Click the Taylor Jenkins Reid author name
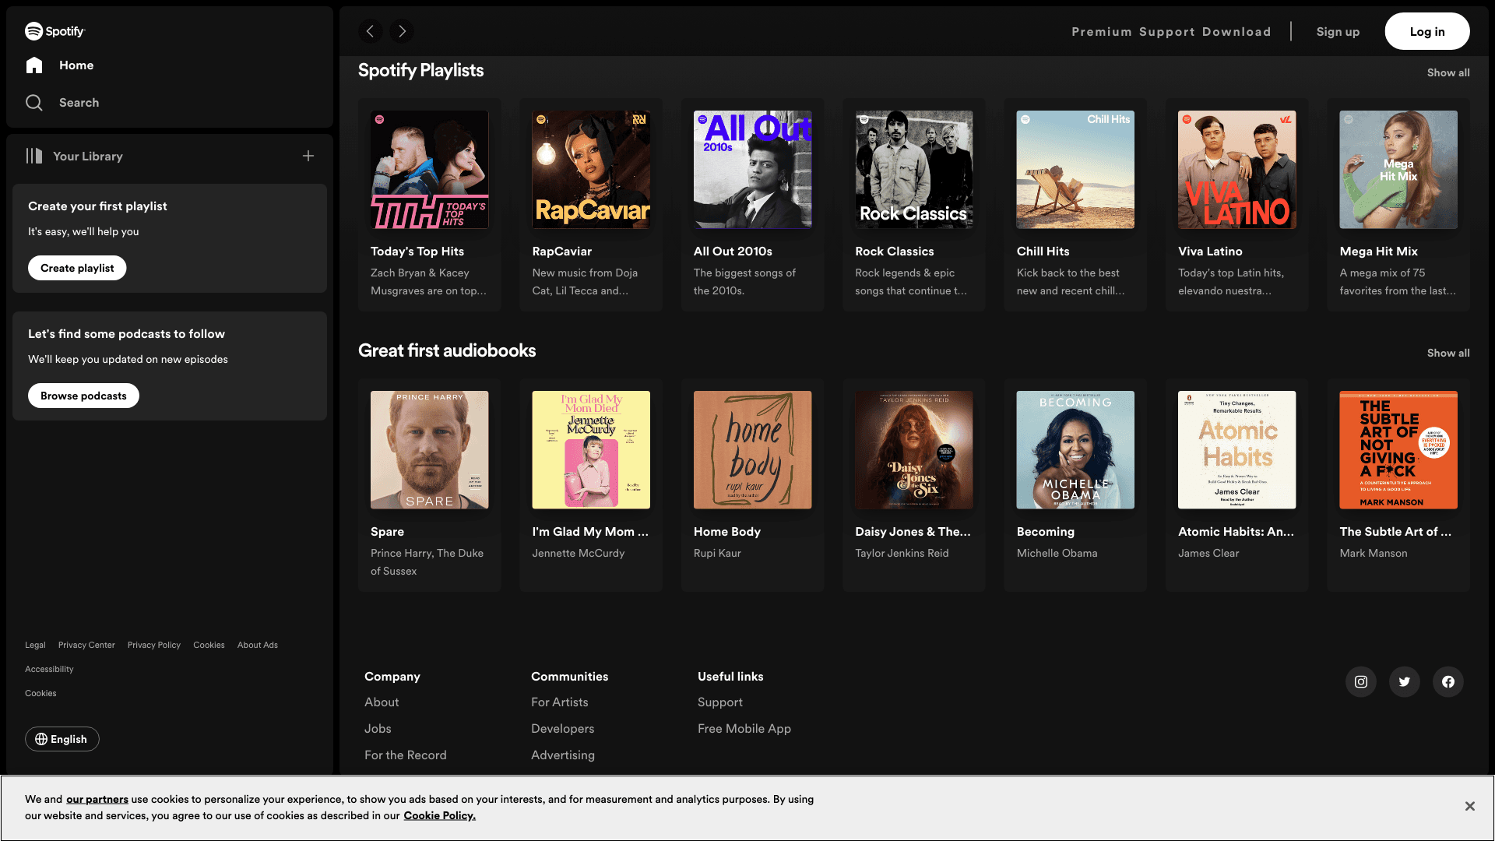 click(x=902, y=553)
